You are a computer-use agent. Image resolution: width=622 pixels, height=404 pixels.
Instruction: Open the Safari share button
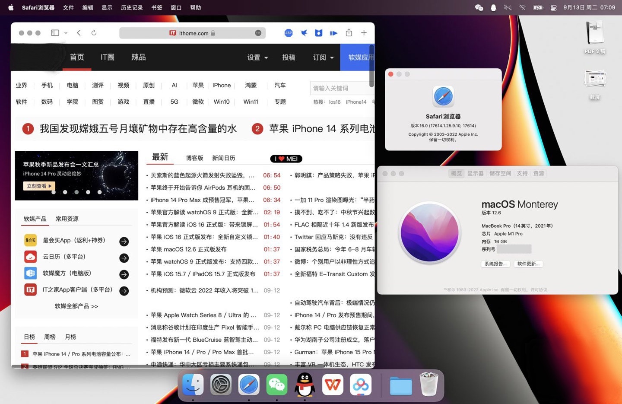[x=349, y=33]
